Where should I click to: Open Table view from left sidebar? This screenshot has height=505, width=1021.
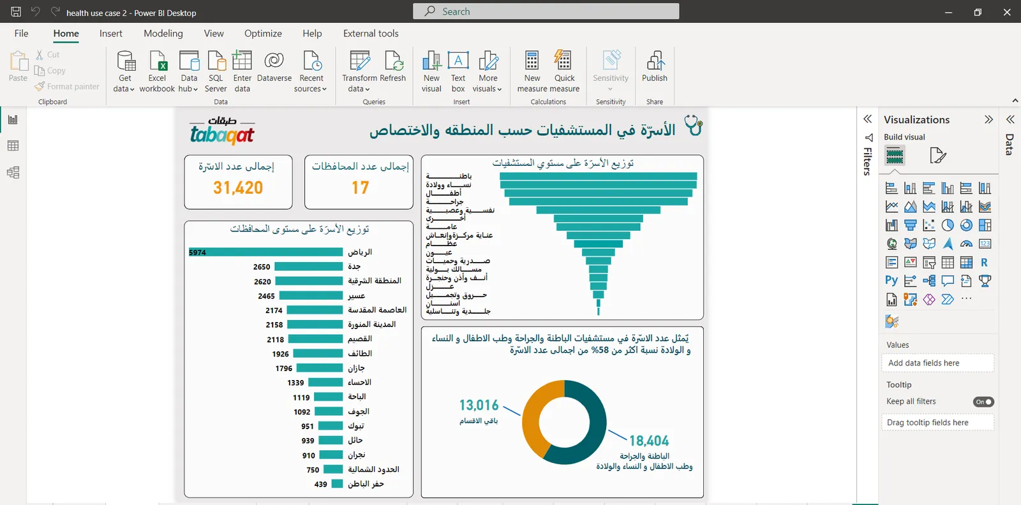pyautogui.click(x=13, y=146)
